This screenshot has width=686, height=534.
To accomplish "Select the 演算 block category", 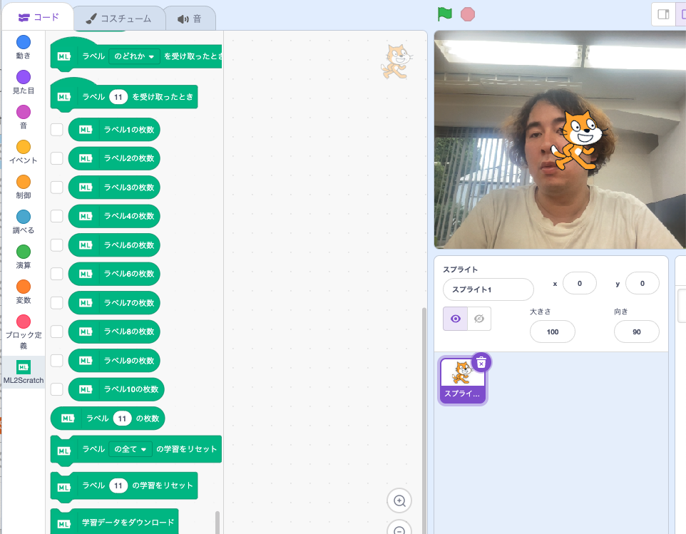I will 24,257.
